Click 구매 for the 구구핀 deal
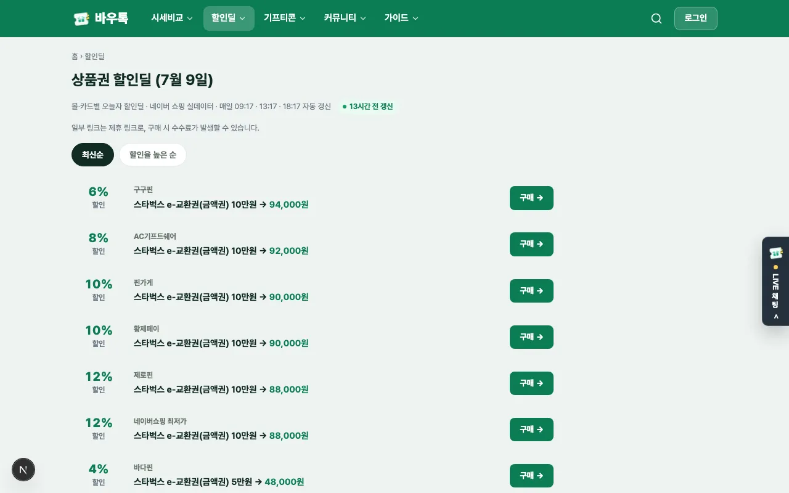Viewport: 789px width, 493px height. tap(531, 198)
